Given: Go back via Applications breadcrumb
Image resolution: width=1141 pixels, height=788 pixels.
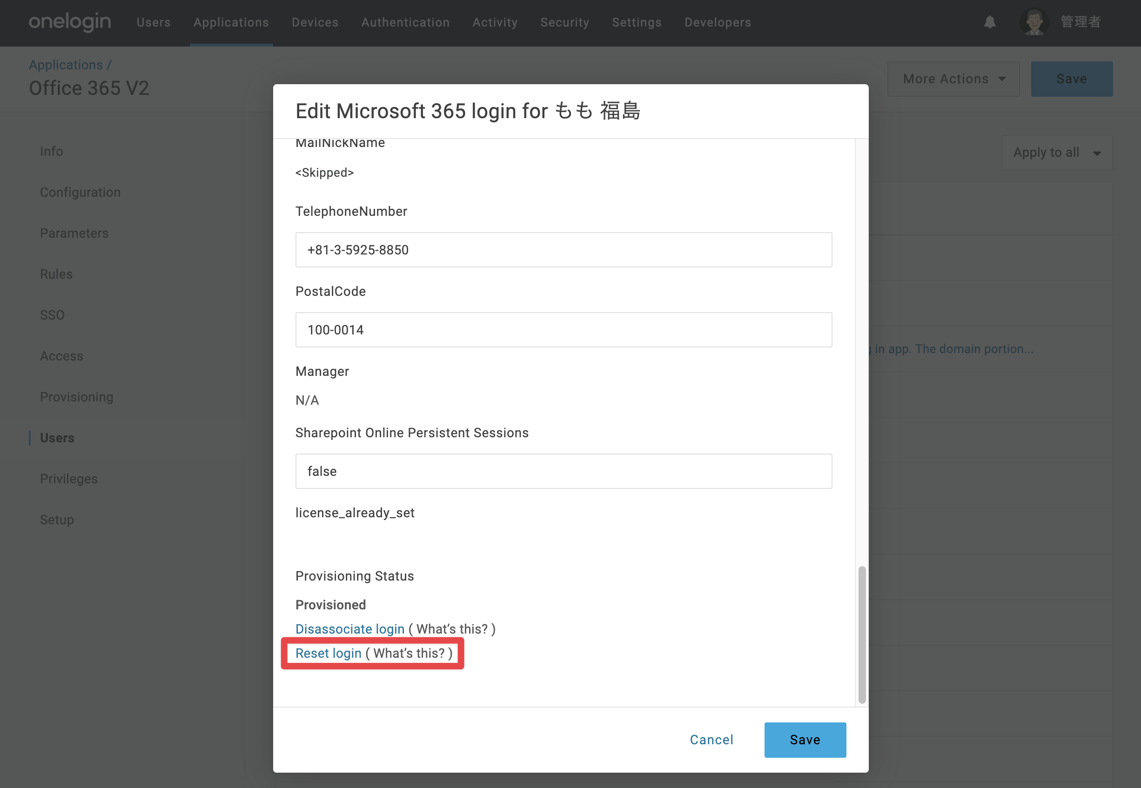Looking at the screenshot, I should click(66, 65).
